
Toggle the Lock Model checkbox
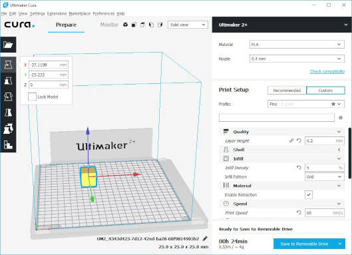coord(32,97)
